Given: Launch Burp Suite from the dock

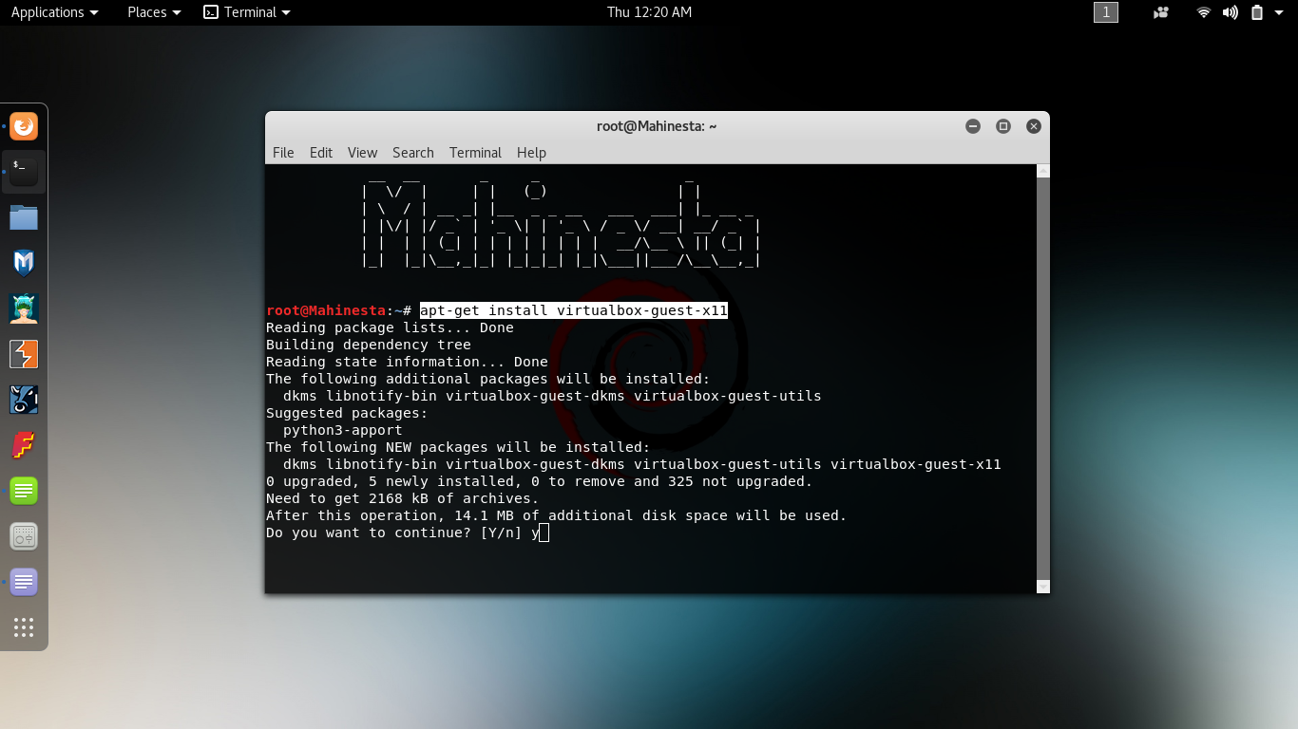Looking at the screenshot, I should point(24,354).
